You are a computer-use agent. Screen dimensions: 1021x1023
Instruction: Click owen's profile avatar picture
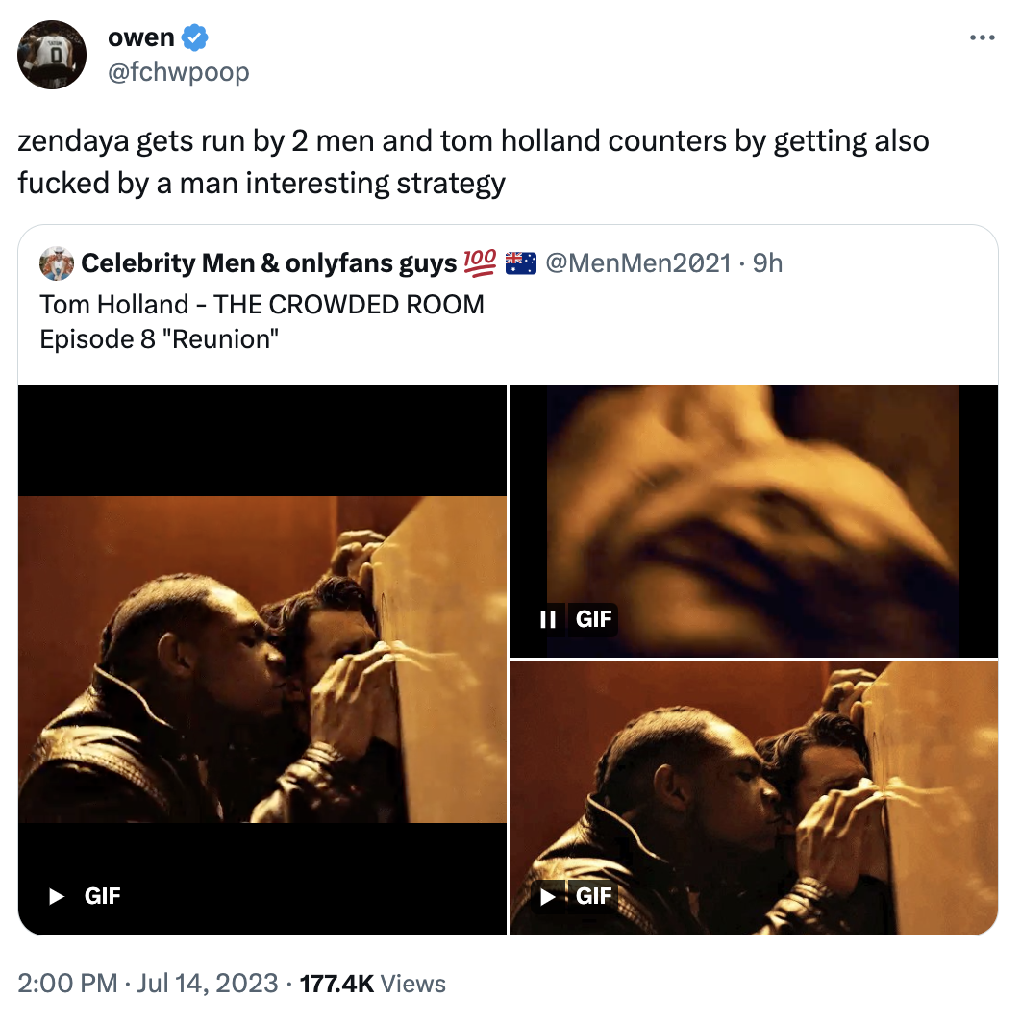(x=53, y=55)
